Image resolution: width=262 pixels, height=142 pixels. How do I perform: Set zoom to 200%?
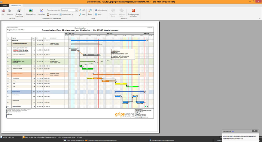(x=82, y=14)
